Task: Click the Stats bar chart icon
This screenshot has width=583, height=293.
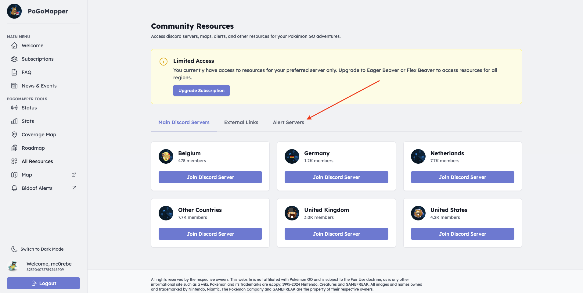Action: (14, 121)
